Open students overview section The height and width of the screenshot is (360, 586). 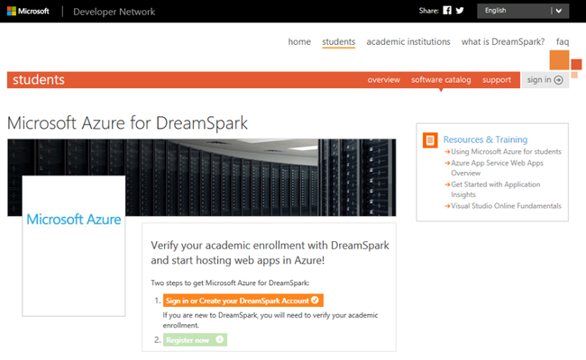[x=383, y=80]
